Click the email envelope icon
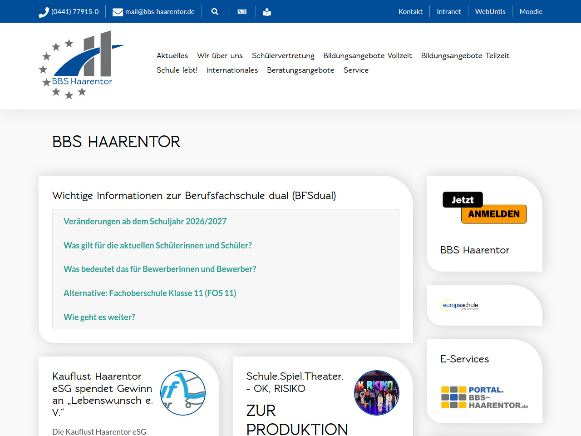581x436 pixels. point(118,12)
